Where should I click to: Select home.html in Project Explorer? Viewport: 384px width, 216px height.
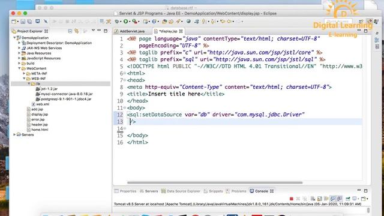coord(37,130)
